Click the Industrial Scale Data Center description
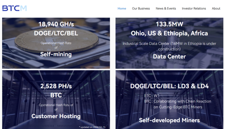 pos(169,46)
